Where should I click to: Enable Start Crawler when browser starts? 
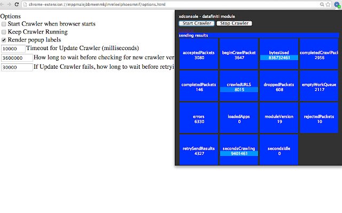click(x=4, y=24)
